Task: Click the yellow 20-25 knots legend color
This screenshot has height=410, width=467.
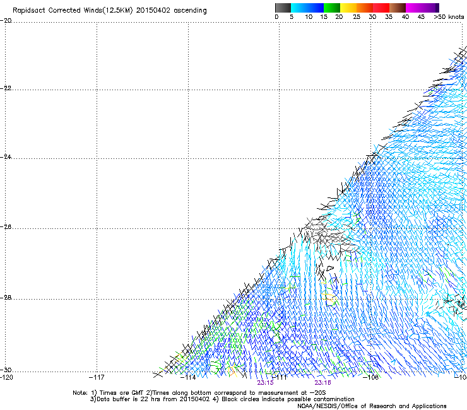Action: click(x=348, y=8)
